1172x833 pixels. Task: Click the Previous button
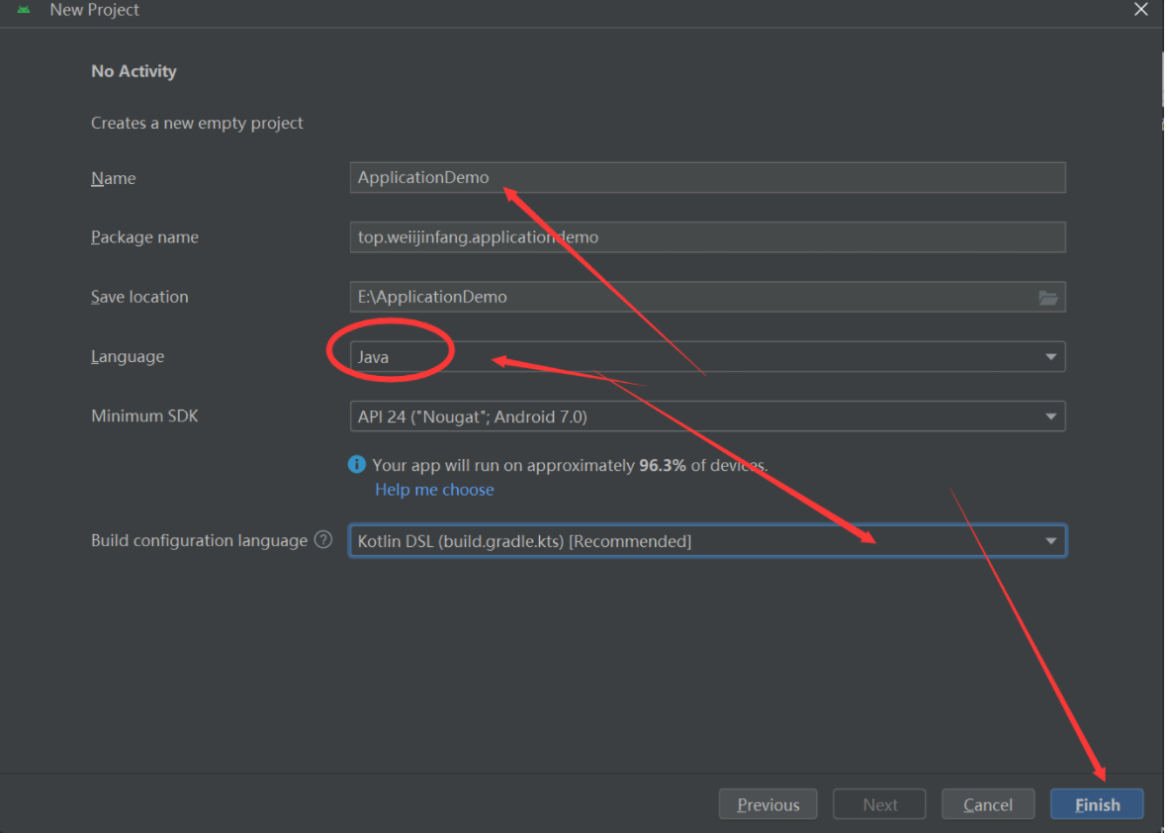(767, 804)
